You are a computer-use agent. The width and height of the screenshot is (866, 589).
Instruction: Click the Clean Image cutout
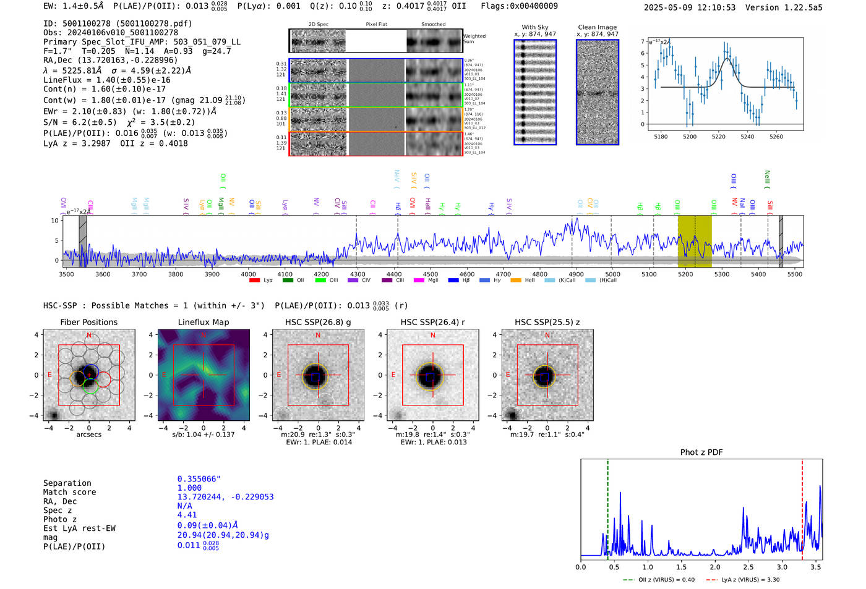tap(597, 92)
